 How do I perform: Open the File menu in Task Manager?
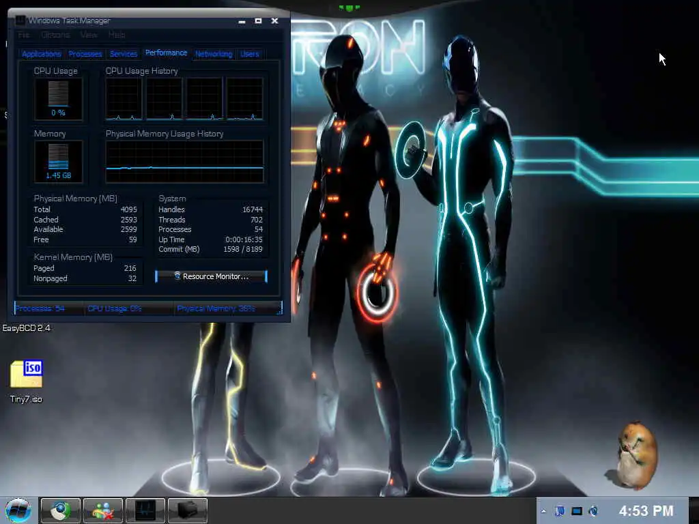[24, 35]
